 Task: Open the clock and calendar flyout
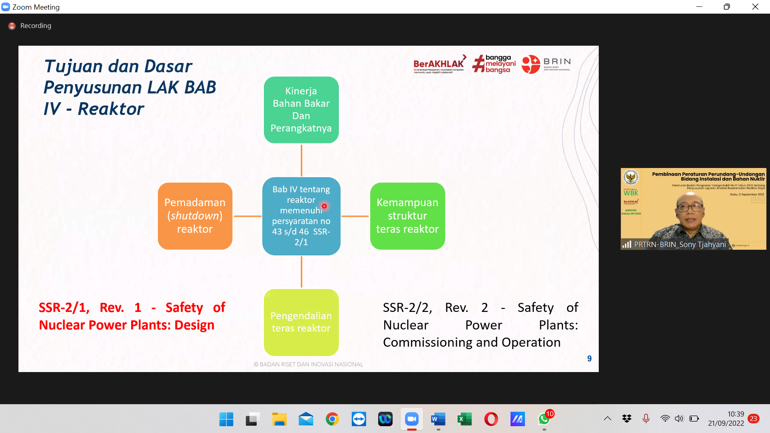click(x=726, y=419)
